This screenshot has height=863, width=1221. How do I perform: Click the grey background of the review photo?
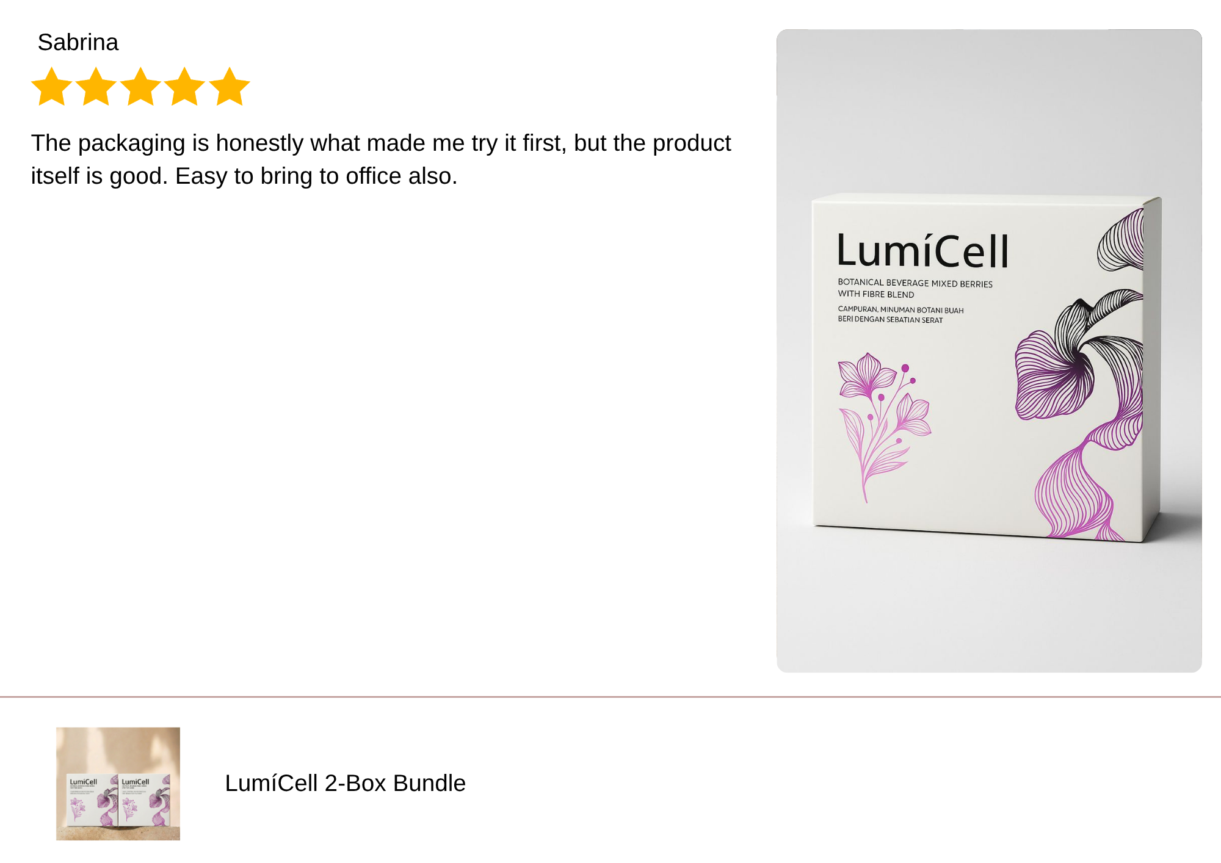click(989, 110)
